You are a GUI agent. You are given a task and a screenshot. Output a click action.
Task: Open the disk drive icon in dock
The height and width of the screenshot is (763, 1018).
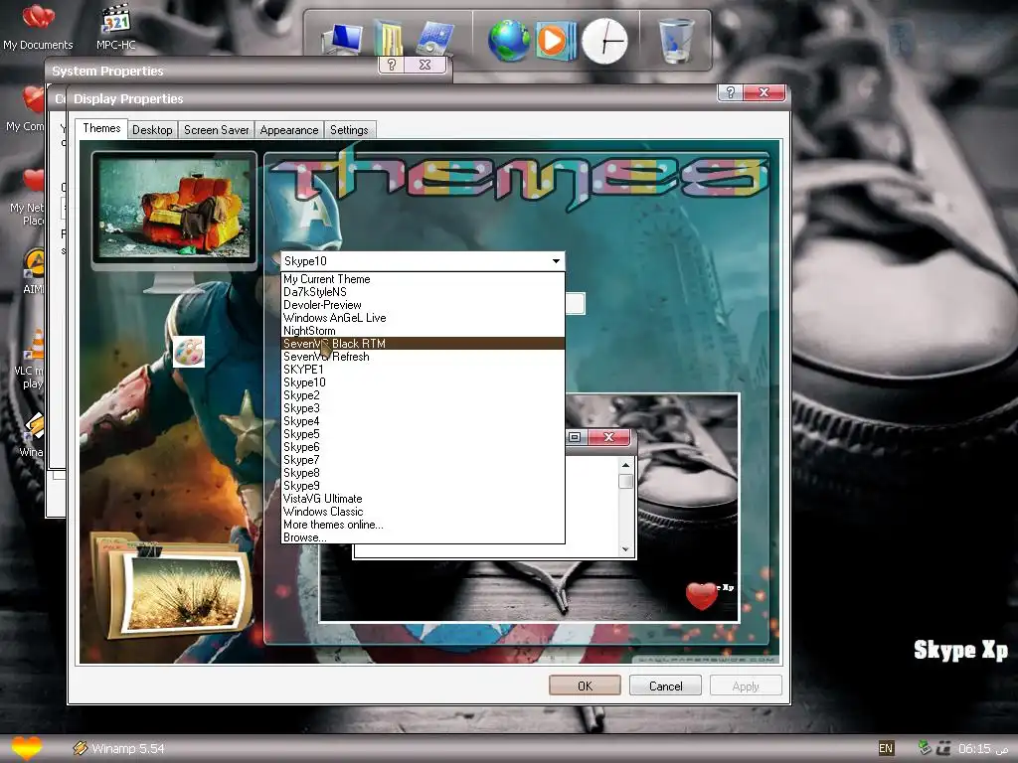tap(434, 38)
